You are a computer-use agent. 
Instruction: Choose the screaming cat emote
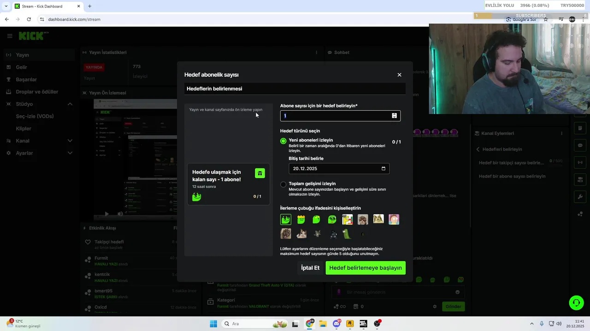(378, 219)
